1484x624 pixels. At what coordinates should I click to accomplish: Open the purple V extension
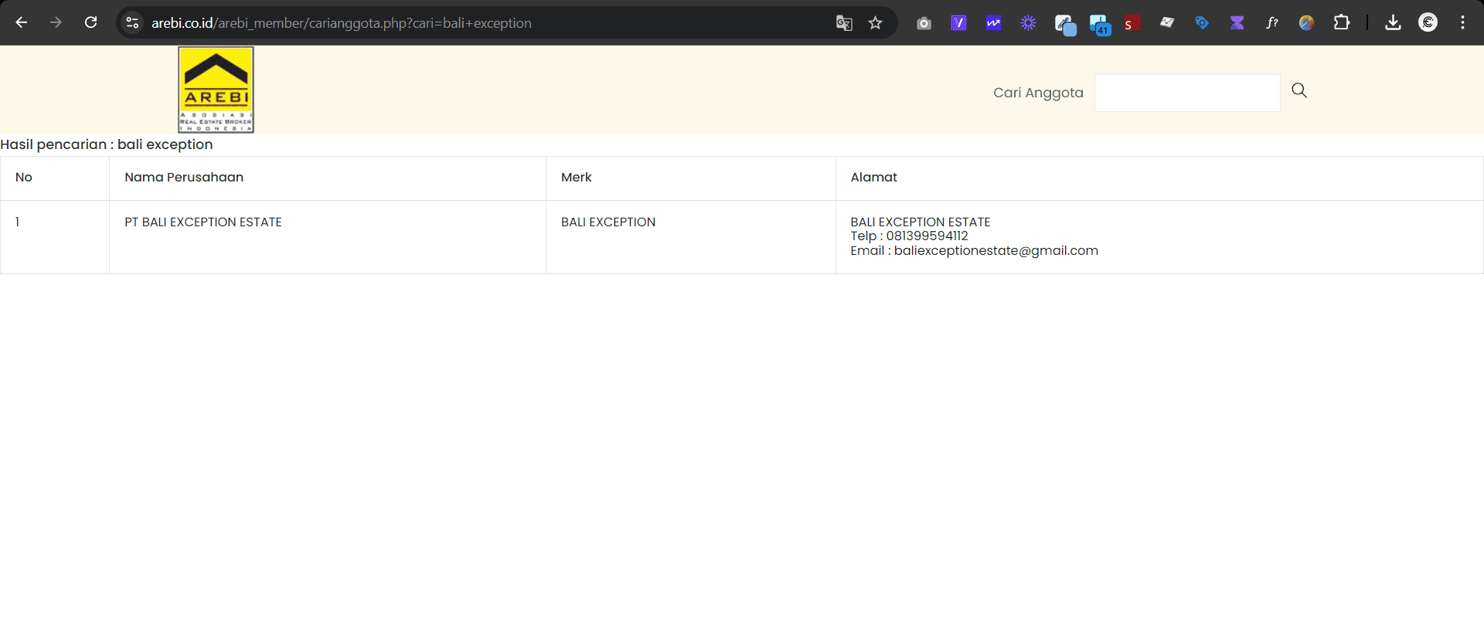958,23
